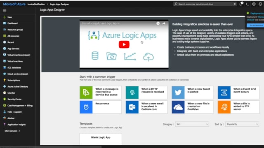The height and width of the screenshot is (148, 264).
Task: Click the Advisor icon
Action: pyautogui.click(x=5, y=118)
